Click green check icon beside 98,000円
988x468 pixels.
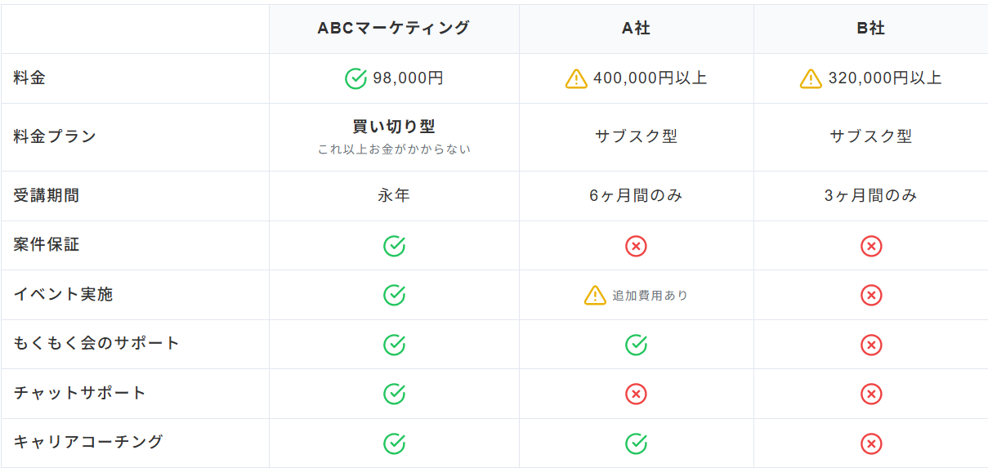coord(355,78)
